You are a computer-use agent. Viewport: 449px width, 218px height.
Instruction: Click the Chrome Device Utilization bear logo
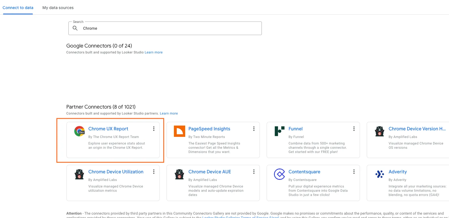79,174
